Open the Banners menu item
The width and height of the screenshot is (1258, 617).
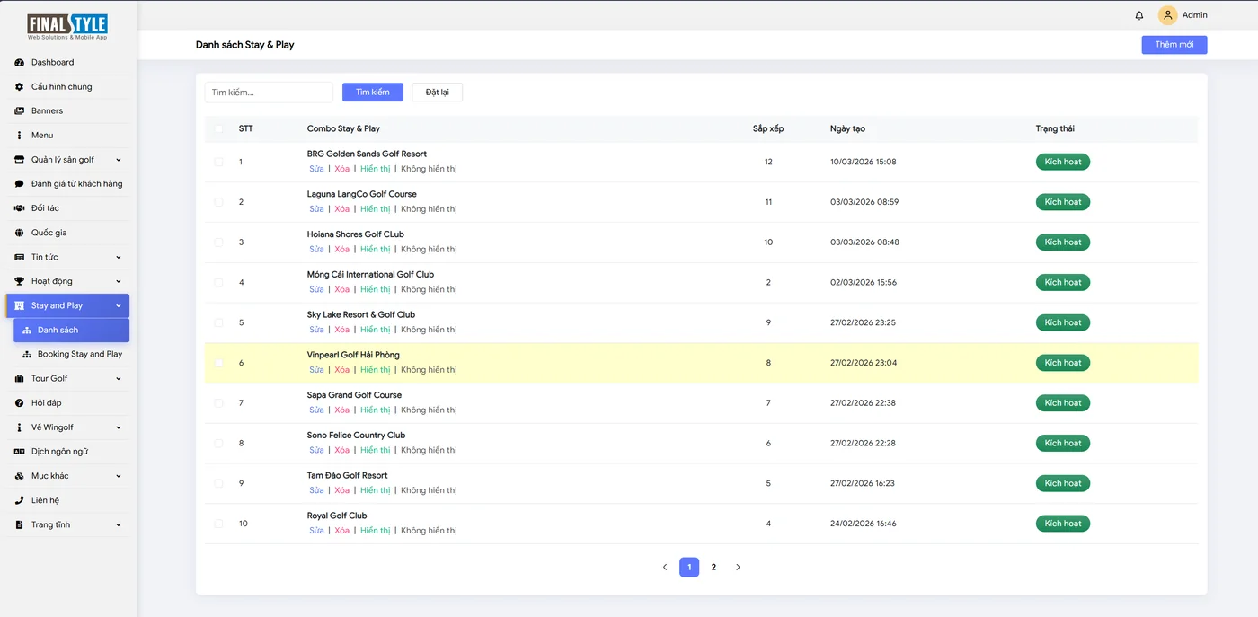pyautogui.click(x=68, y=111)
